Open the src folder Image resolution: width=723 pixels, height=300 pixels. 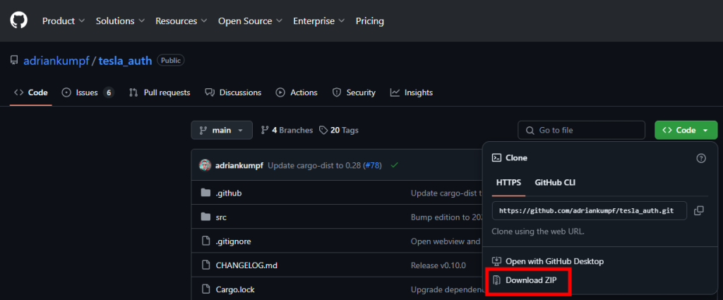[x=221, y=217]
